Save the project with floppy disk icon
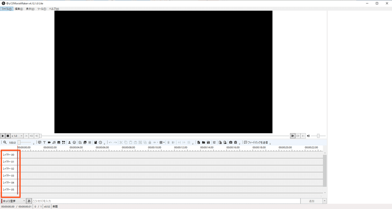The width and height of the screenshot is (392, 209). pos(208,142)
